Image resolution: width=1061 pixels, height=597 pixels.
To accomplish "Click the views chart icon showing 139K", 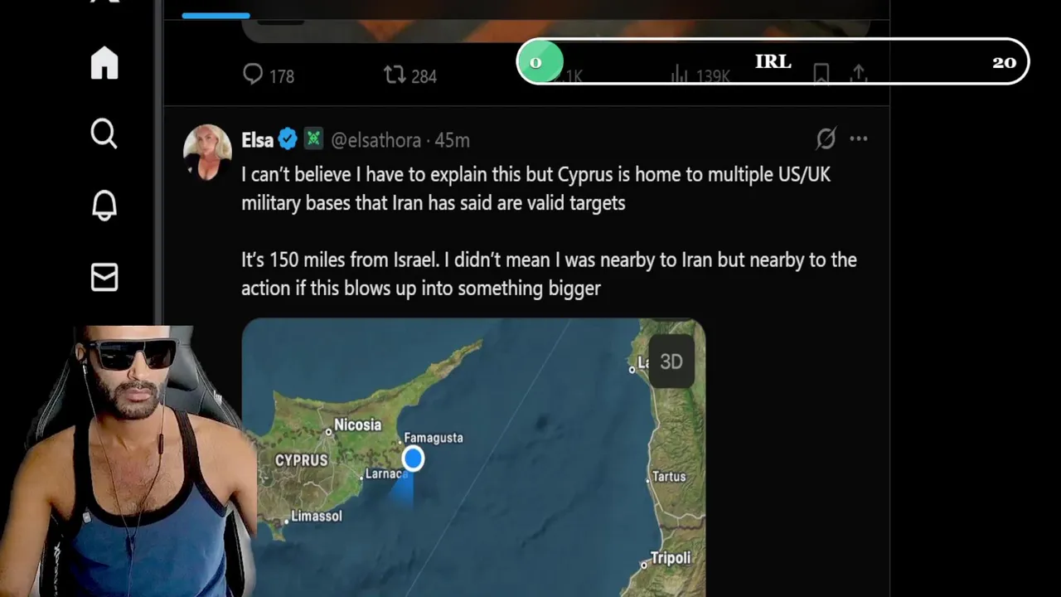I will 680,75.
